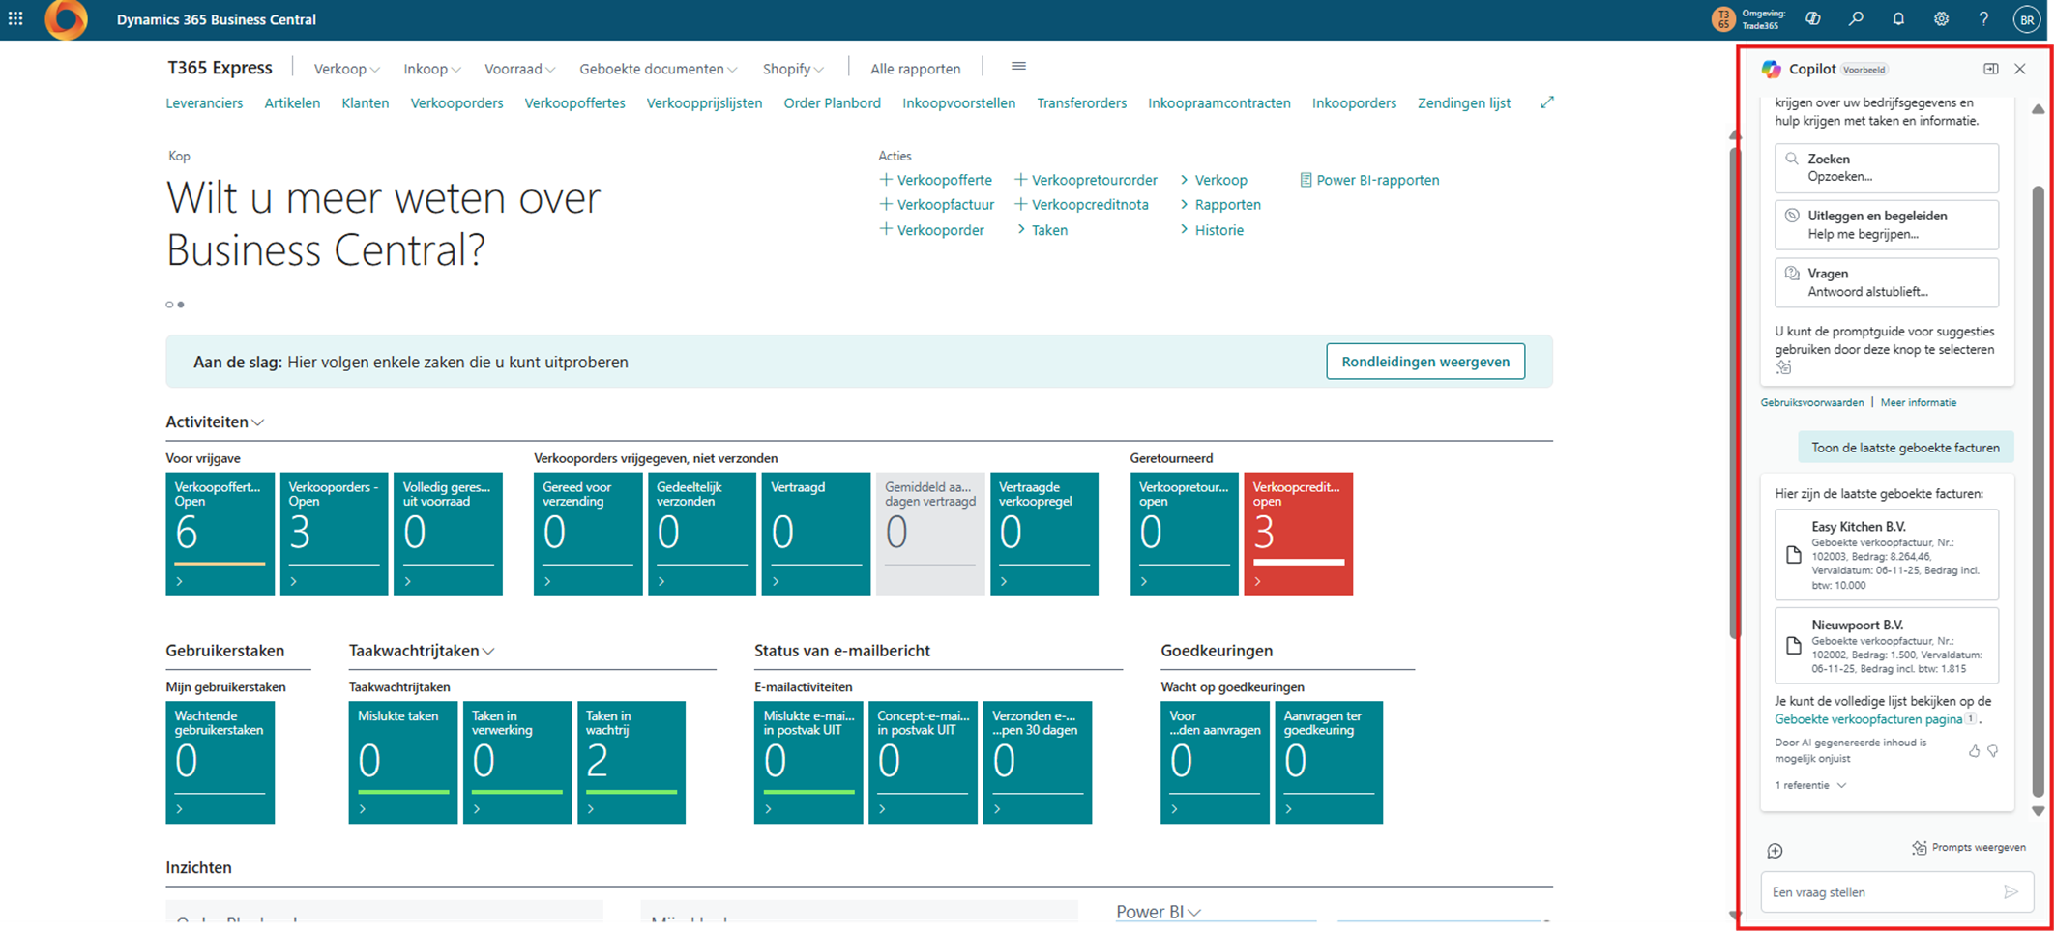
Task: Open the app launcher waffle icon
Action: pyautogui.click(x=15, y=19)
